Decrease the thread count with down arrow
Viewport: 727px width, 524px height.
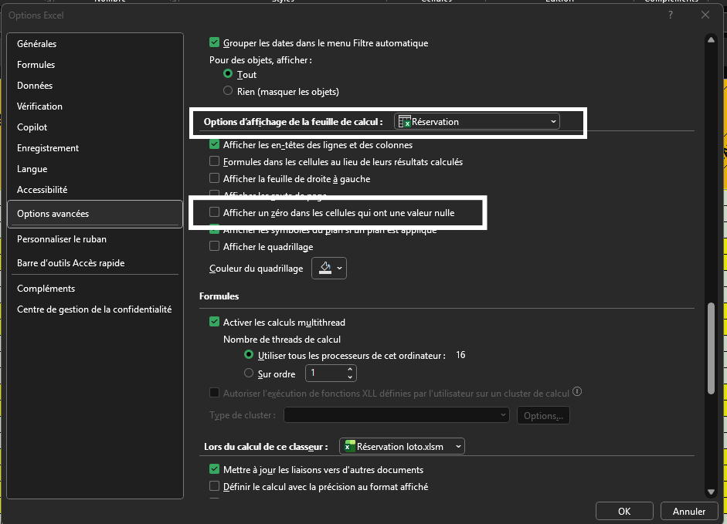point(350,377)
